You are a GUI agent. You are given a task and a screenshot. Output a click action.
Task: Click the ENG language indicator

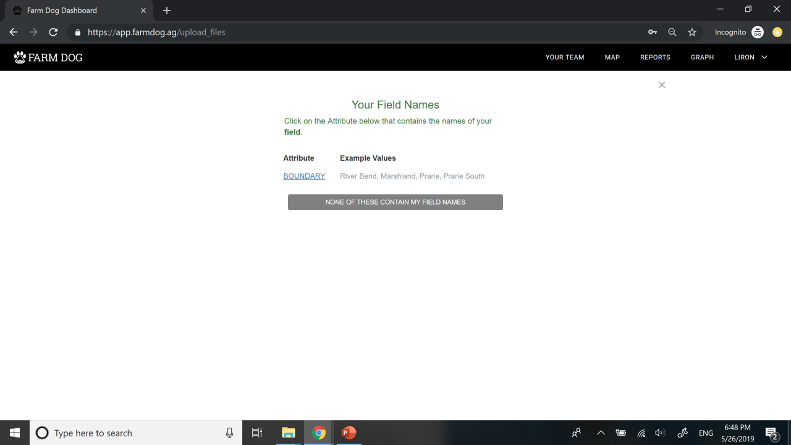[706, 433]
